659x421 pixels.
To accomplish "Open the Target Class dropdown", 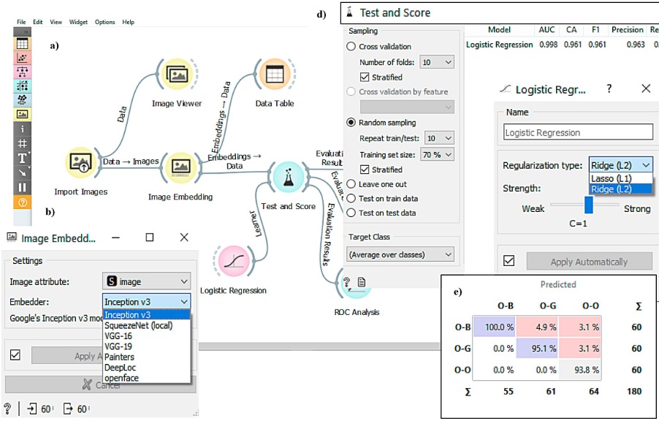I will [401, 254].
